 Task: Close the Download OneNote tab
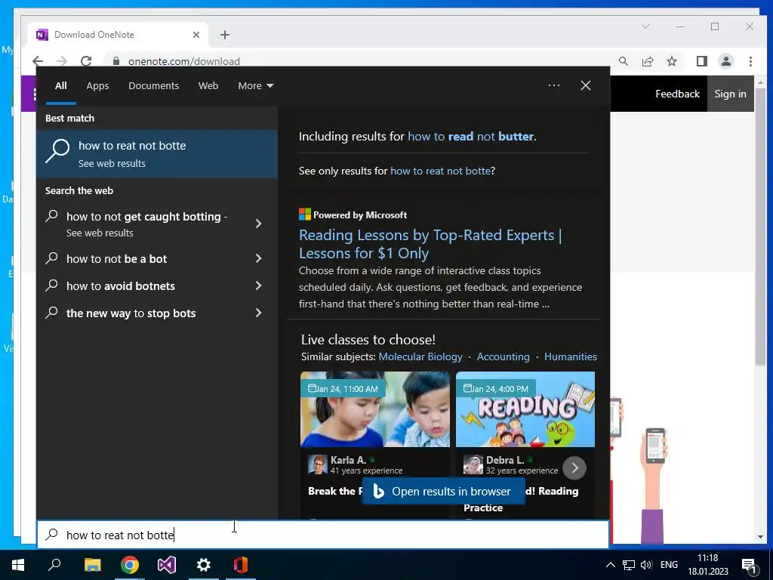pyautogui.click(x=196, y=35)
